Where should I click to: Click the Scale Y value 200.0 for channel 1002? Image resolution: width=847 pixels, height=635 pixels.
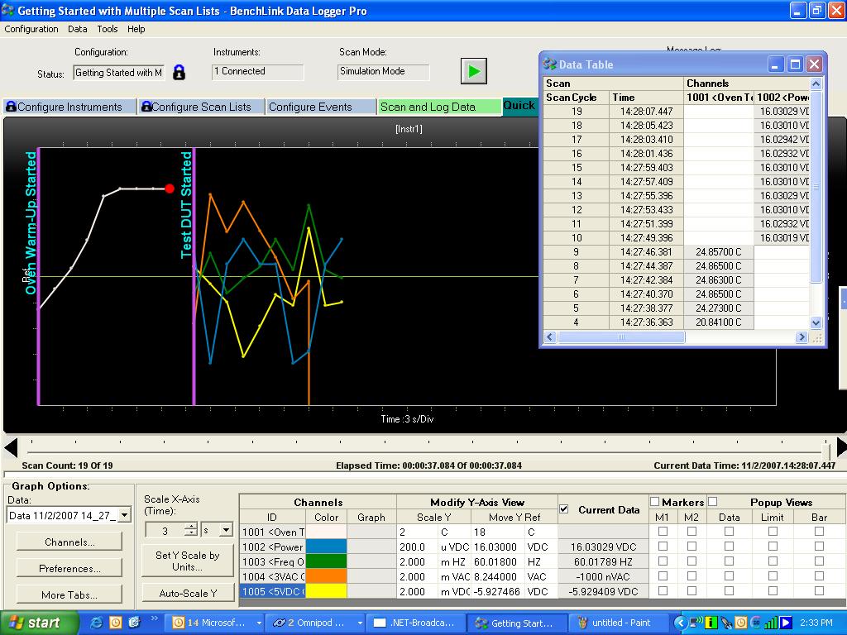click(x=416, y=547)
